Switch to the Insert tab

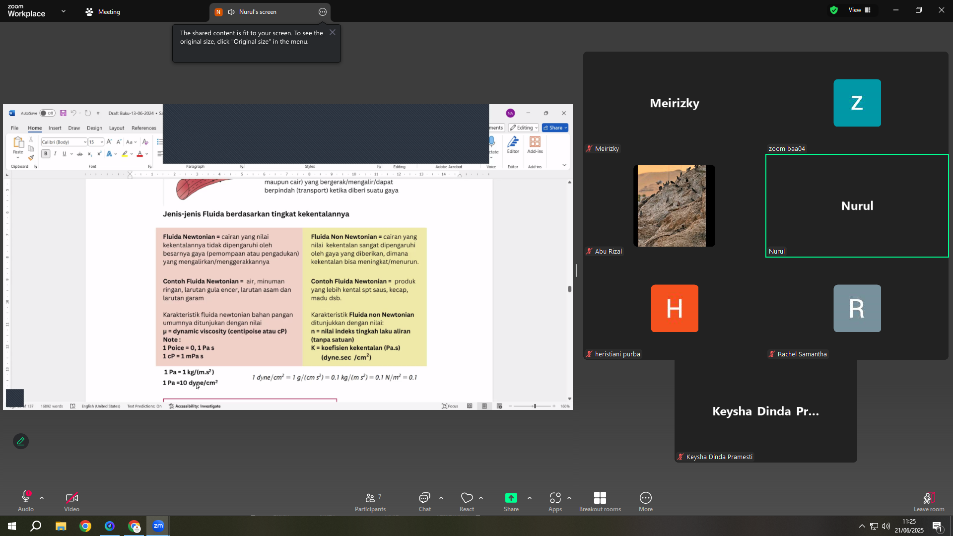(55, 128)
